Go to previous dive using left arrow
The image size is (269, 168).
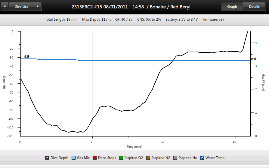point(4,6)
